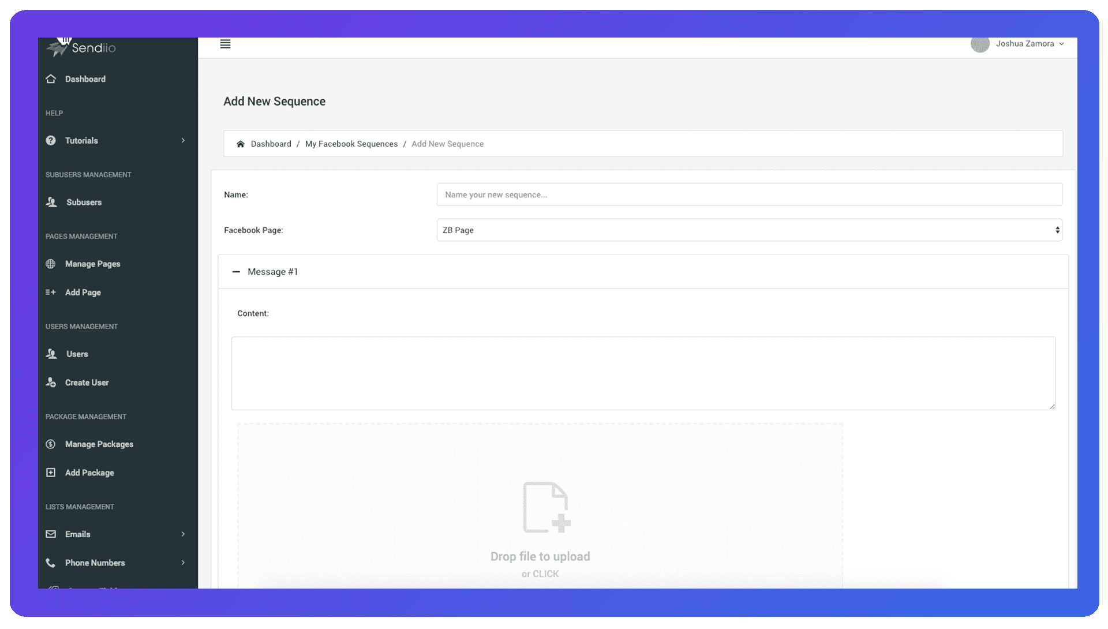Click the hamburger menu icon
1108x629 pixels.
(225, 44)
